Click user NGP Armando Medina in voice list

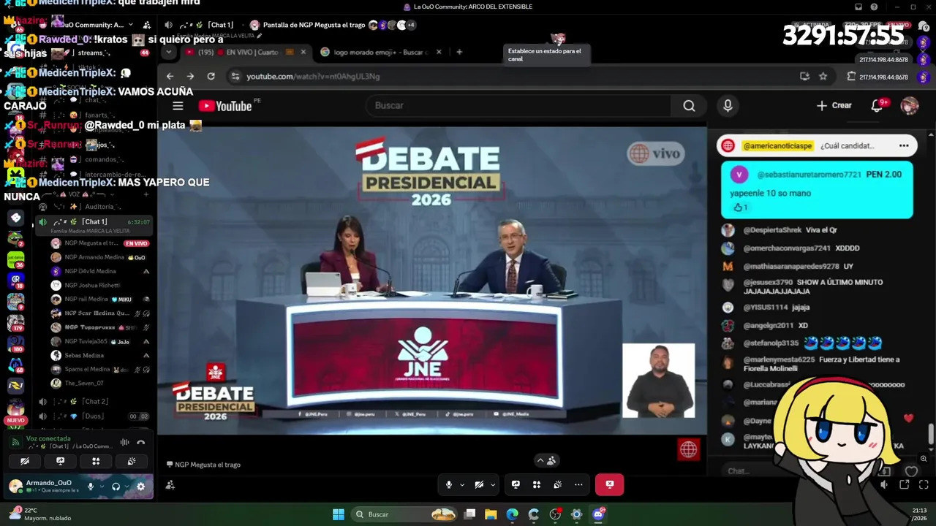pyautogui.click(x=101, y=257)
